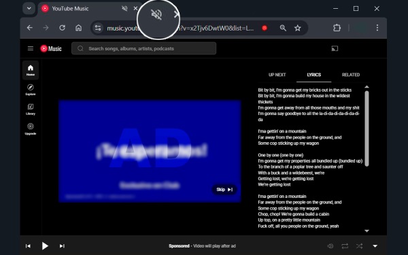Open Library in the sidebar
This screenshot has height=255, width=408.
coord(31,109)
